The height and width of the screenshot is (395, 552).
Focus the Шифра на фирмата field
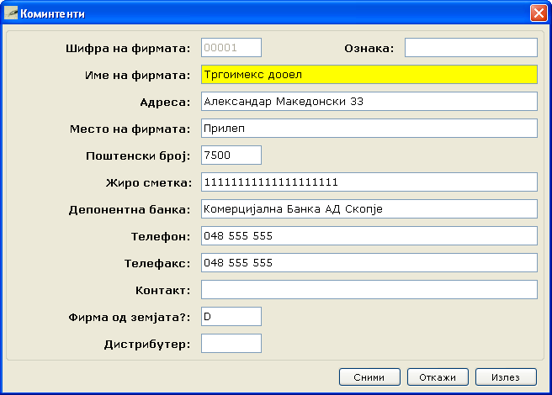click(x=231, y=48)
